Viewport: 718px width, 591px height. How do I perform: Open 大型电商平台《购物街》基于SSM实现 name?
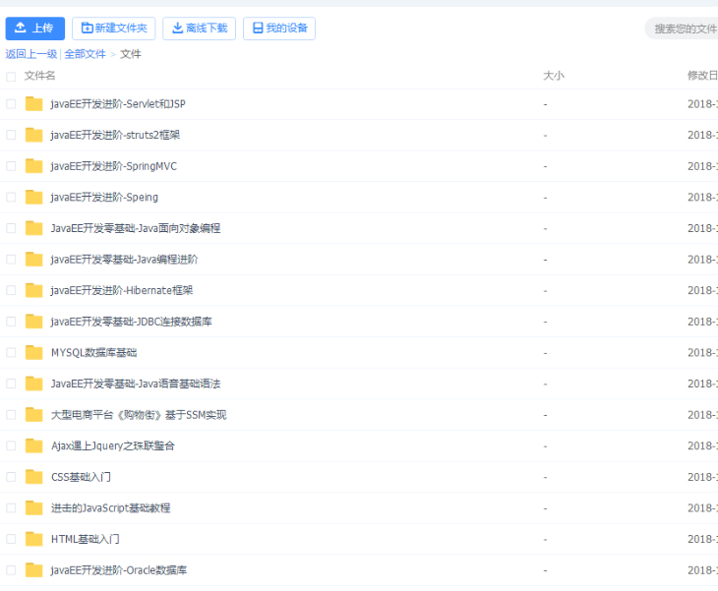tap(139, 415)
